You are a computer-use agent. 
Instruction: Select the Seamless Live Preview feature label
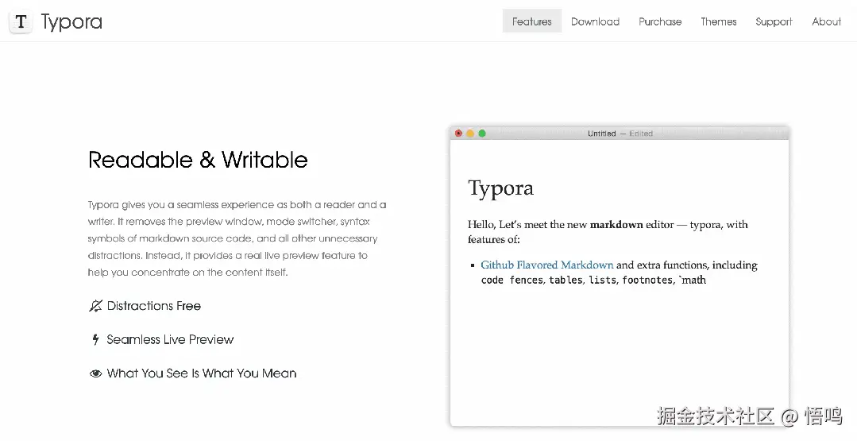(x=170, y=340)
